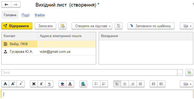Click the Тема subject input field
The height and width of the screenshot is (99, 194).
89,72
